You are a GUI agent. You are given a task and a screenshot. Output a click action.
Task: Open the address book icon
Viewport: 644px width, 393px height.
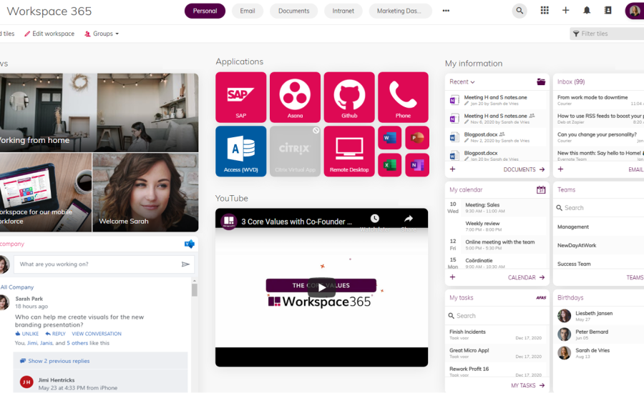[608, 11]
